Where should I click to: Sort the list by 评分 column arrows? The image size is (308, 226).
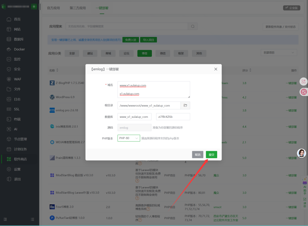click(x=250, y=70)
